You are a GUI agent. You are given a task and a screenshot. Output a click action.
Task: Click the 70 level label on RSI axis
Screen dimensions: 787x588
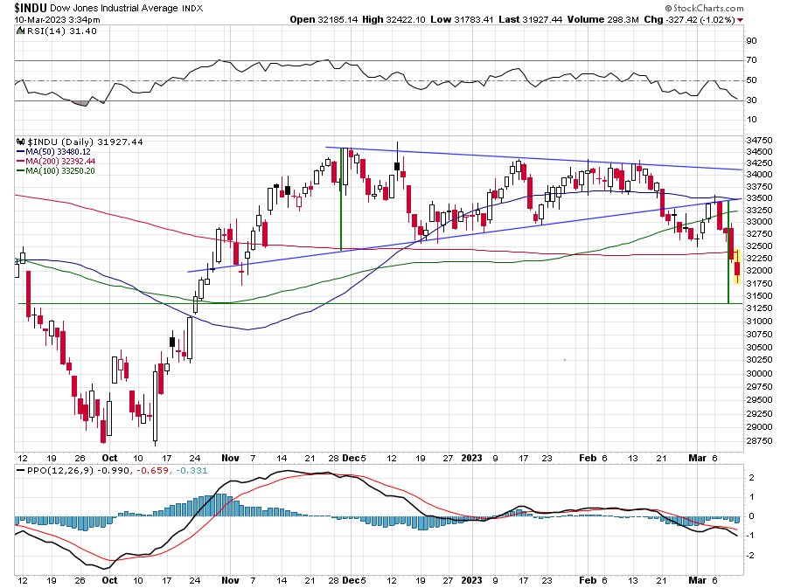coord(751,60)
